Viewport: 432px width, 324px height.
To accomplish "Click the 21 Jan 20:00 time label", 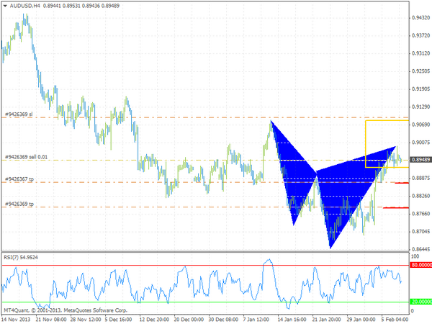I will coord(326,320).
